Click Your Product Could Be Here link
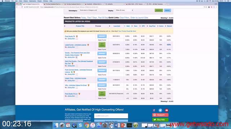Image resolution: width=231 pixels, height=129 pixels. tap(127, 31)
